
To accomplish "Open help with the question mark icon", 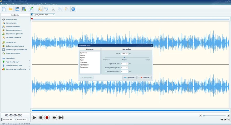I will click(73, 9).
